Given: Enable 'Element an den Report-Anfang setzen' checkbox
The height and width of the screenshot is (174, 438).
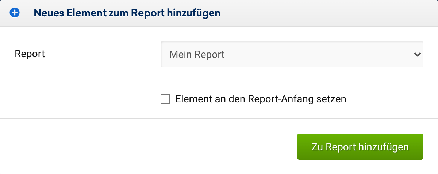Looking at the screenshot, I should 165,99.
